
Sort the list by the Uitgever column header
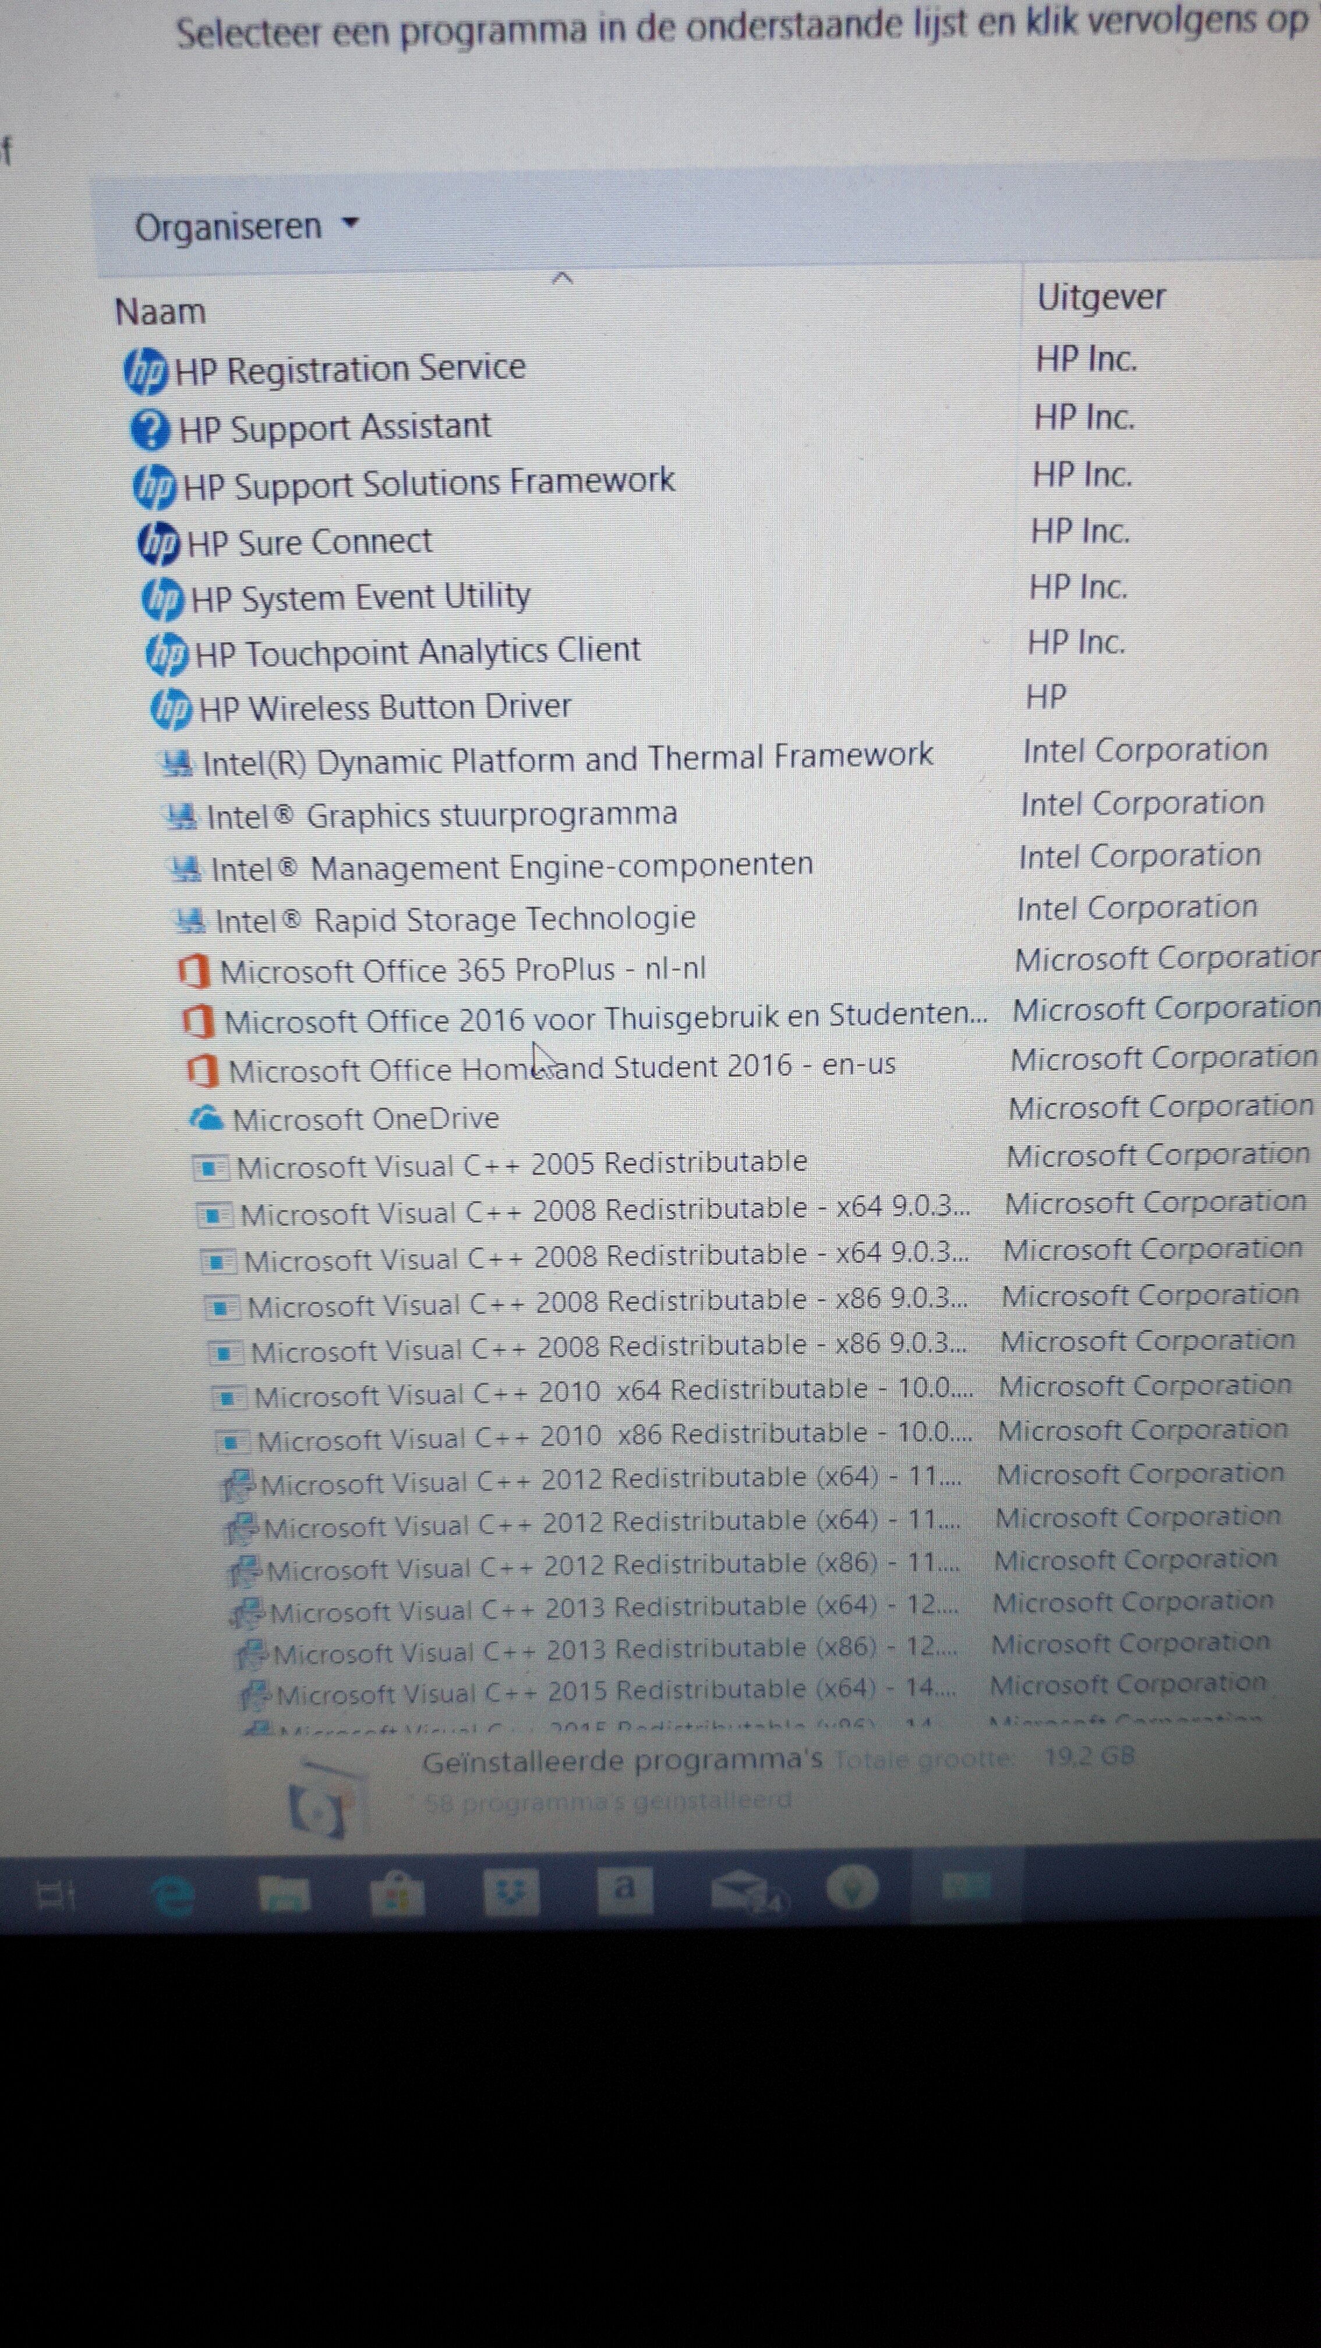tap(1100, 297)
